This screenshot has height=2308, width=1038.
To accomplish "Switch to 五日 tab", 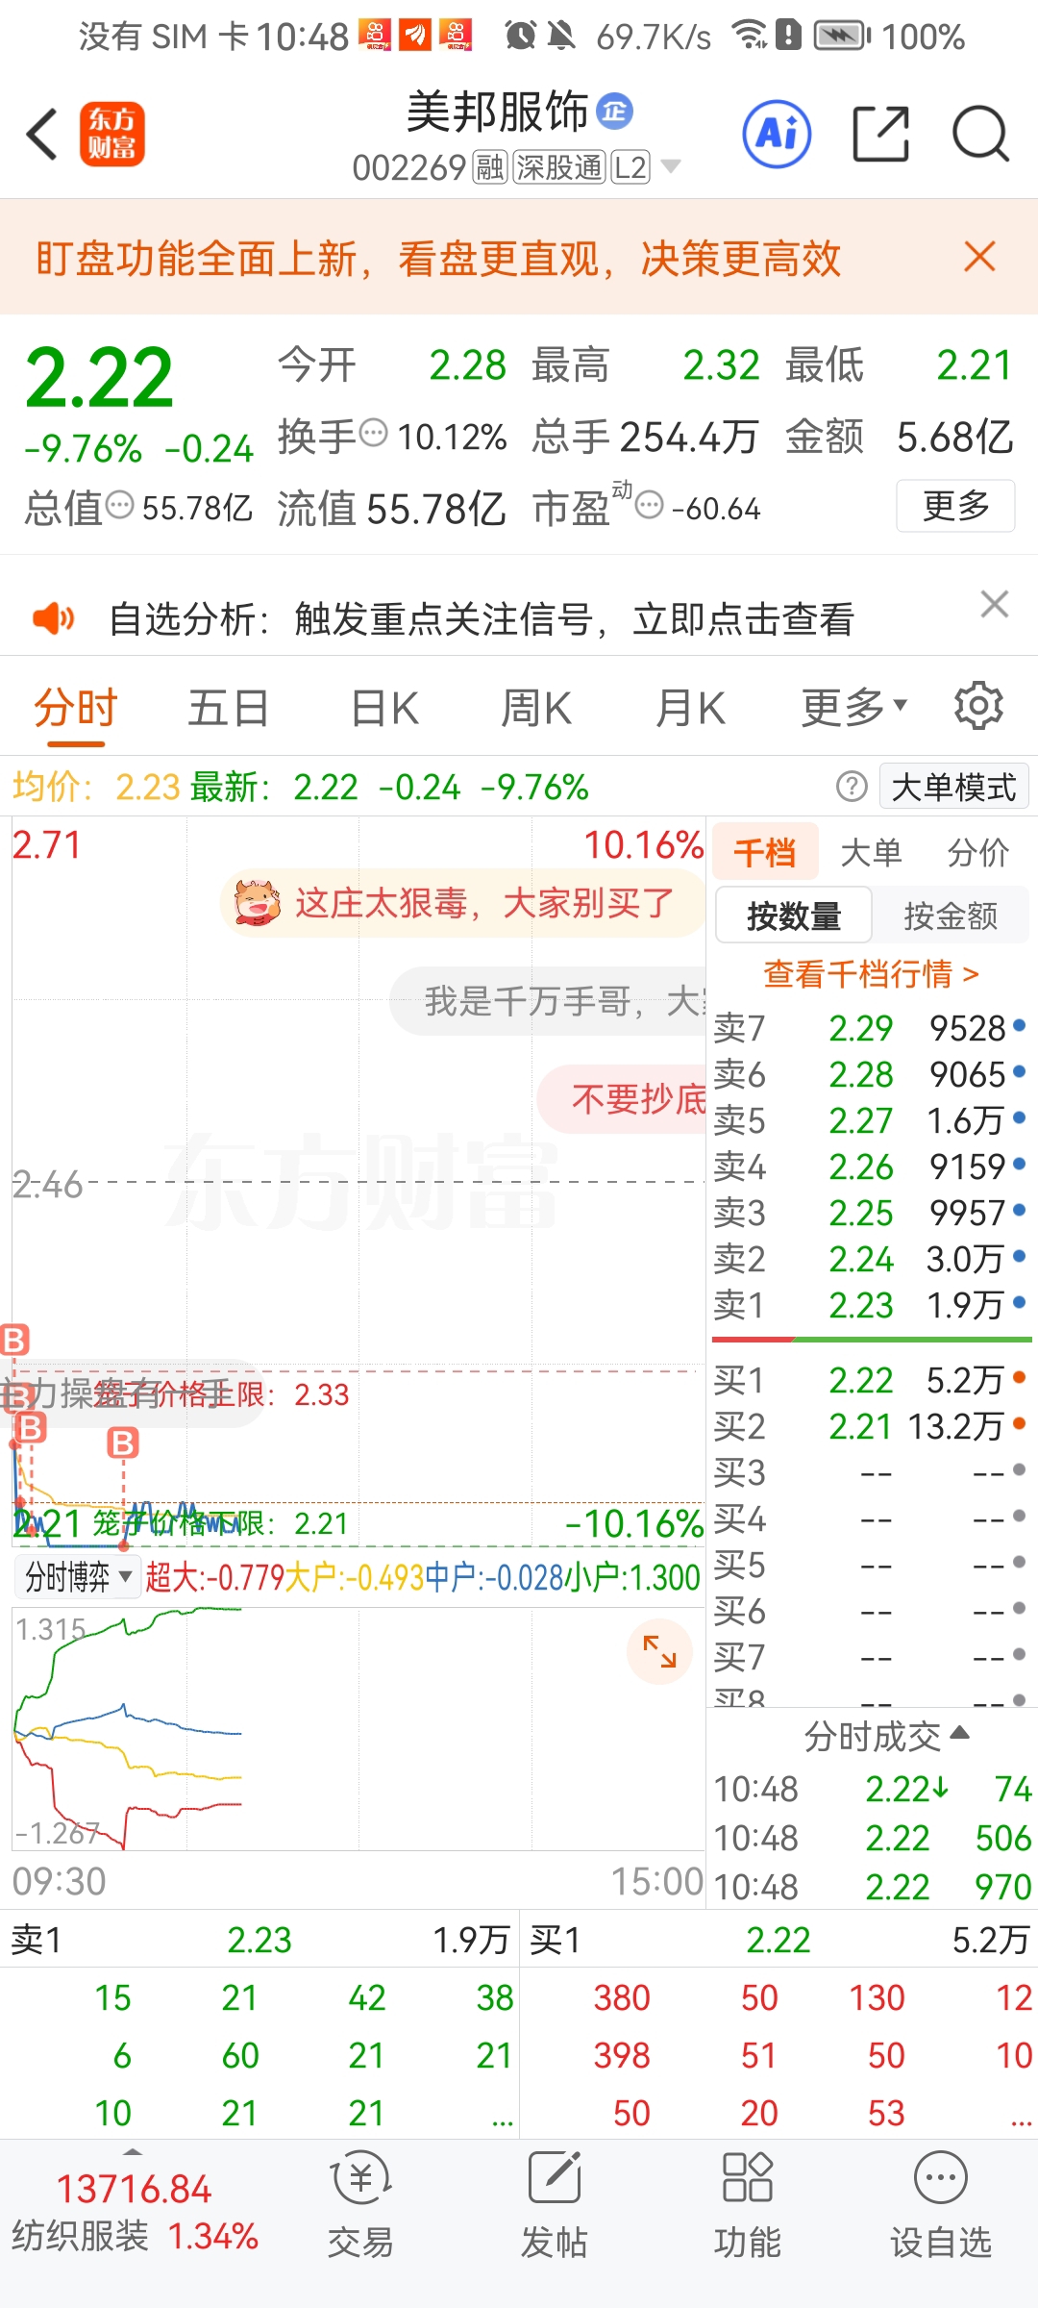I will click(x=228, y=709).
